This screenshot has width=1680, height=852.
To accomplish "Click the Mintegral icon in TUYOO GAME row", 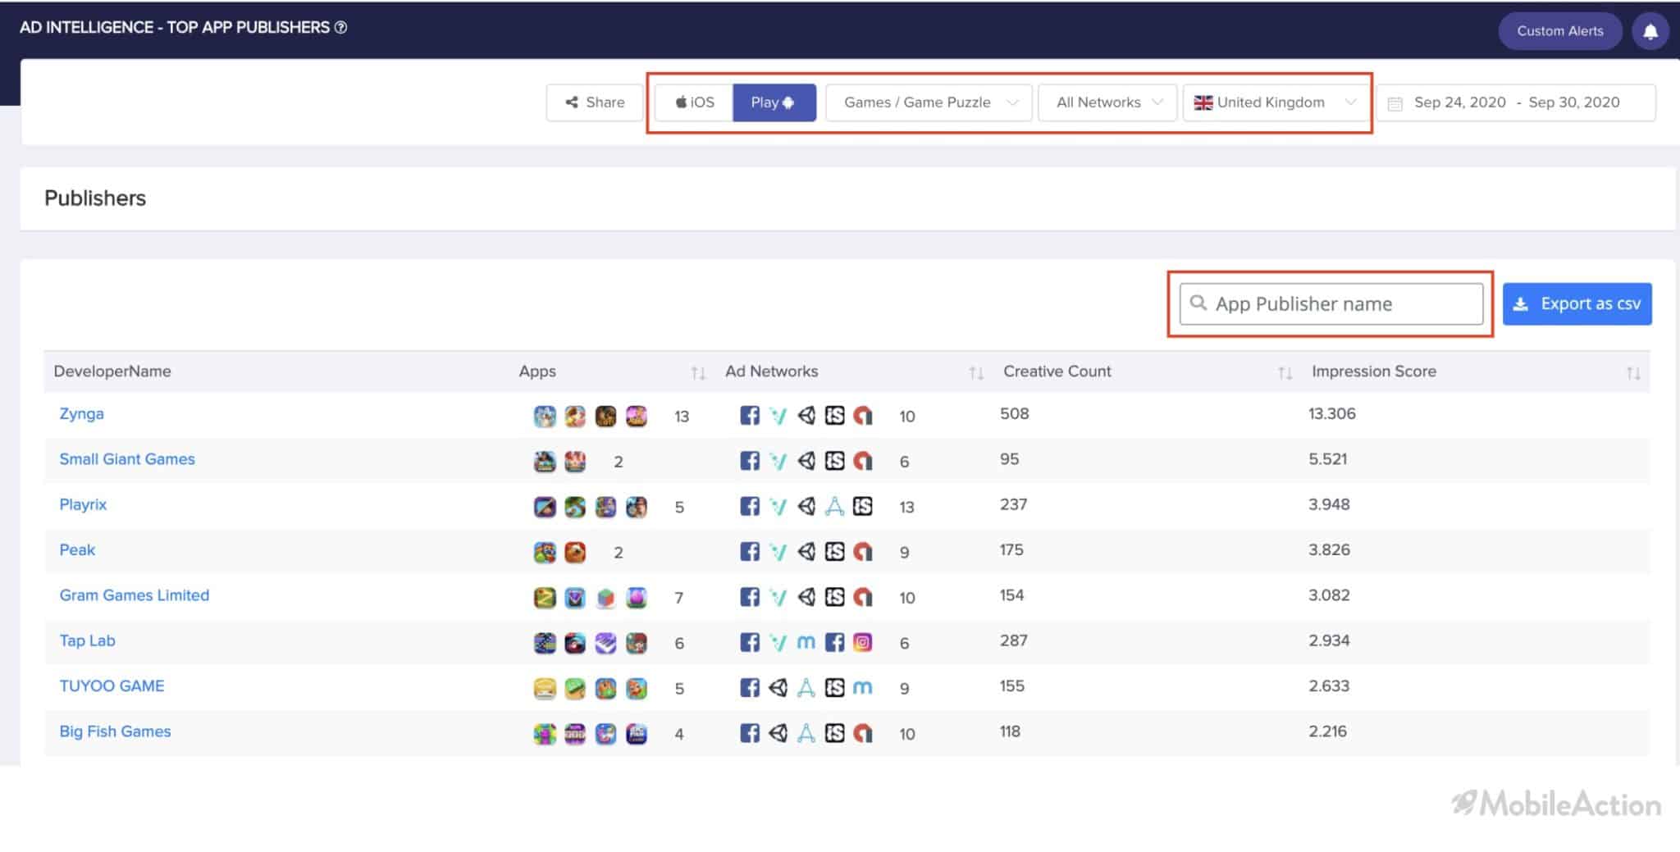I will [x=862, y=688].
